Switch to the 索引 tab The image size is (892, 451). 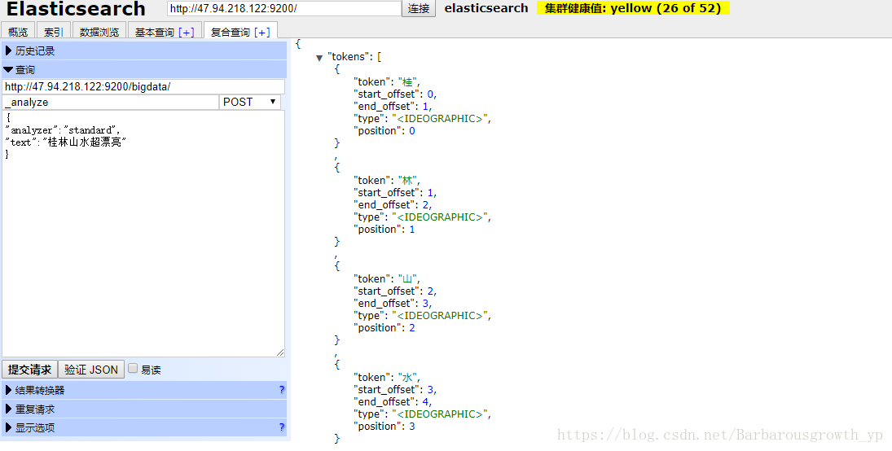54,32
